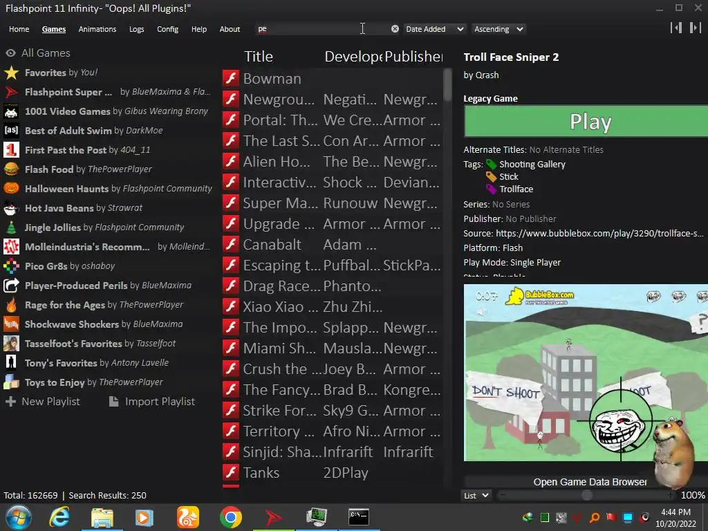Open the Help tab
Viewport: 708px width, 531px height.
198,29
